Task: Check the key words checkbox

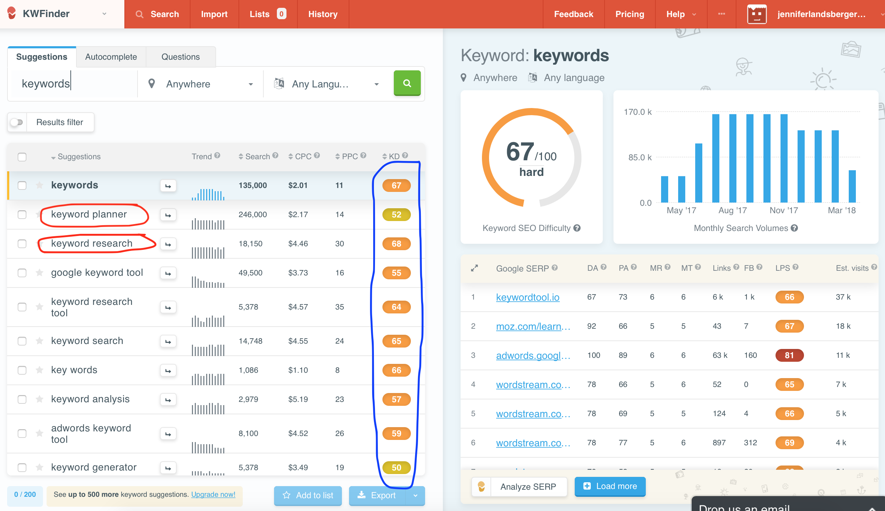Action: click(x=22, y=370)
